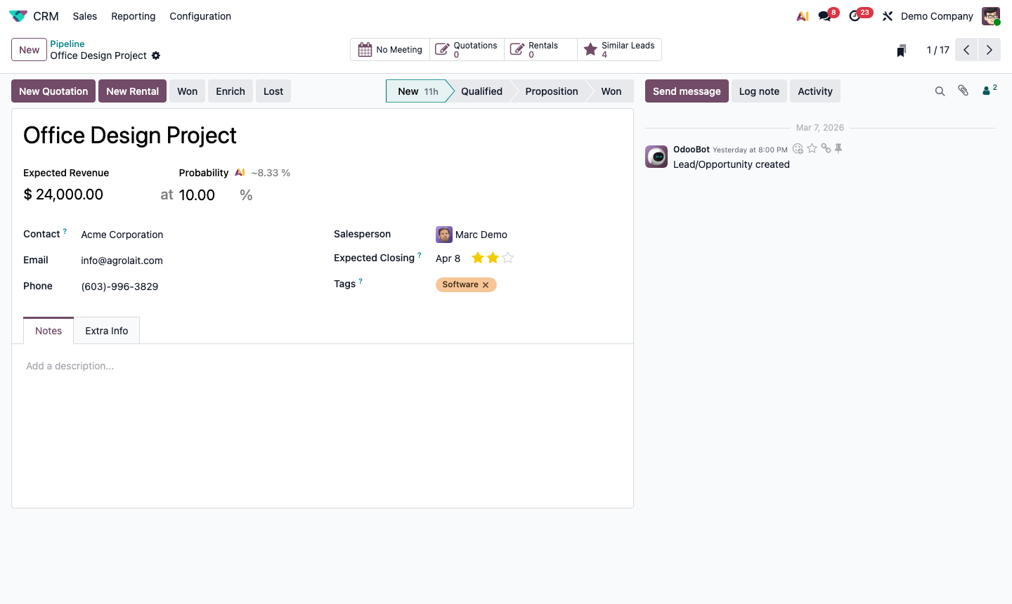This screenshot has width=1012, height=604.
Task: Expand Pipeline record settings via the gear icon
Action: pyautogui.click(x=156, y=55)
